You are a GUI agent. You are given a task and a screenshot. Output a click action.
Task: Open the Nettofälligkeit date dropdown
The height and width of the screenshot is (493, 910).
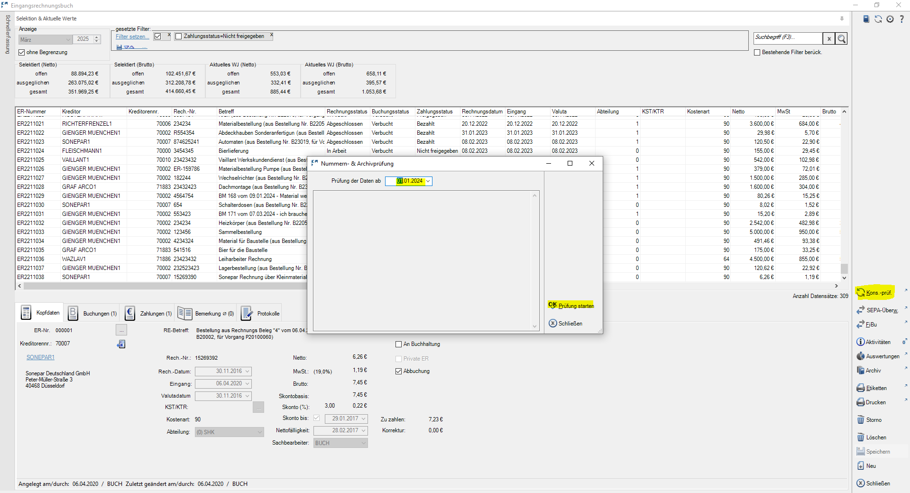coord(364,430)
